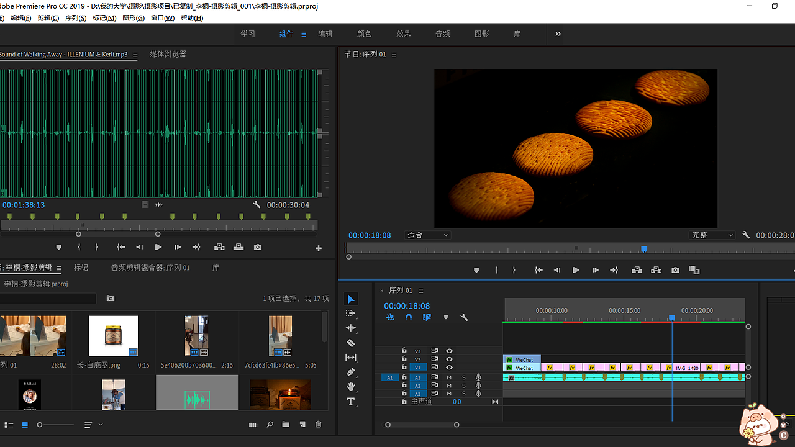
Task: Solo audio track A2
Action: [x=463, y=386]
